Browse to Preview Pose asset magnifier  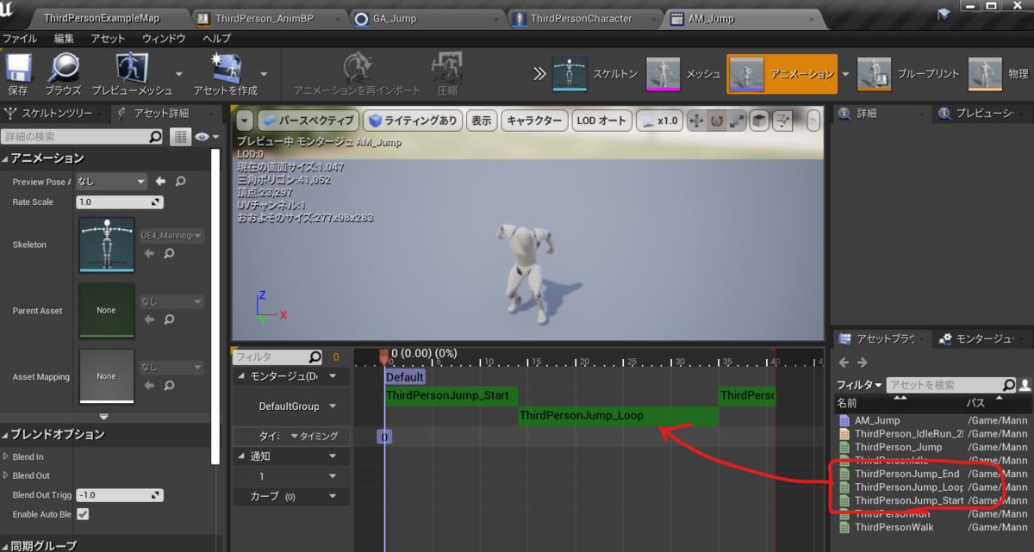[x=180, y=182]
